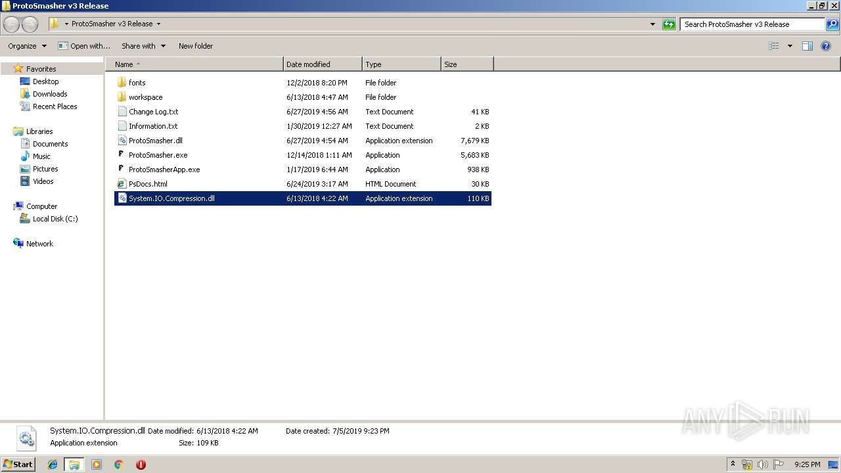Open the Start menu
The width and height of the screenshot is (841, 473).
pos(18,464)
